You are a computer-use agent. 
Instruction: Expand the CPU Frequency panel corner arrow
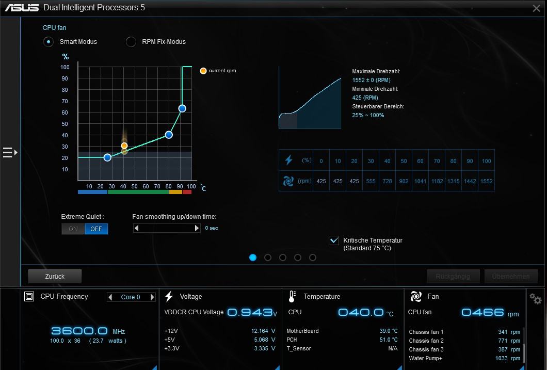(154, 367)
